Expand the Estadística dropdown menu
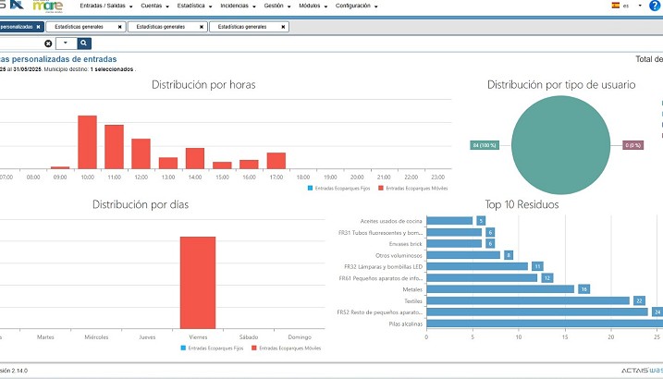The height and width of the screenshot is (379, 663). pos(193,6)
